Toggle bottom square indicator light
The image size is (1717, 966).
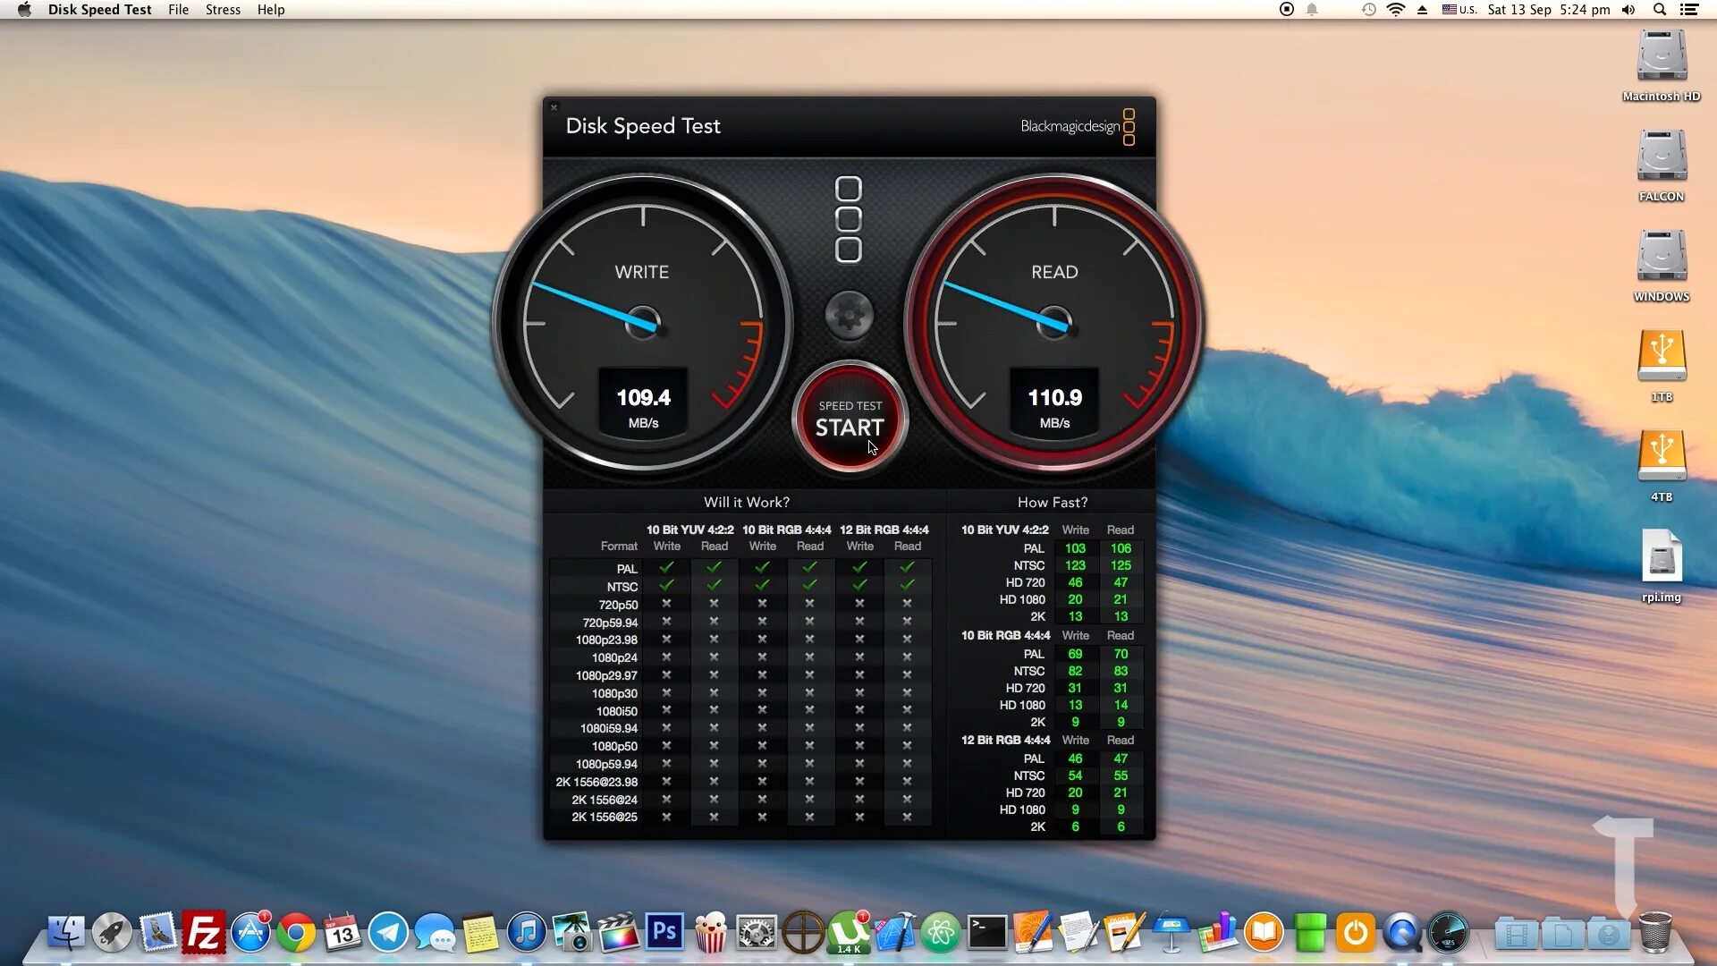(x=849, y=250)
